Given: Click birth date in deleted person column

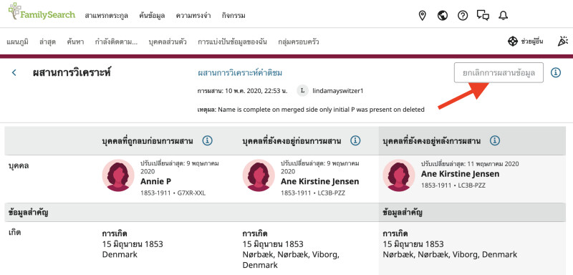Looking at the screenshot, I should [x=133, y=244].
